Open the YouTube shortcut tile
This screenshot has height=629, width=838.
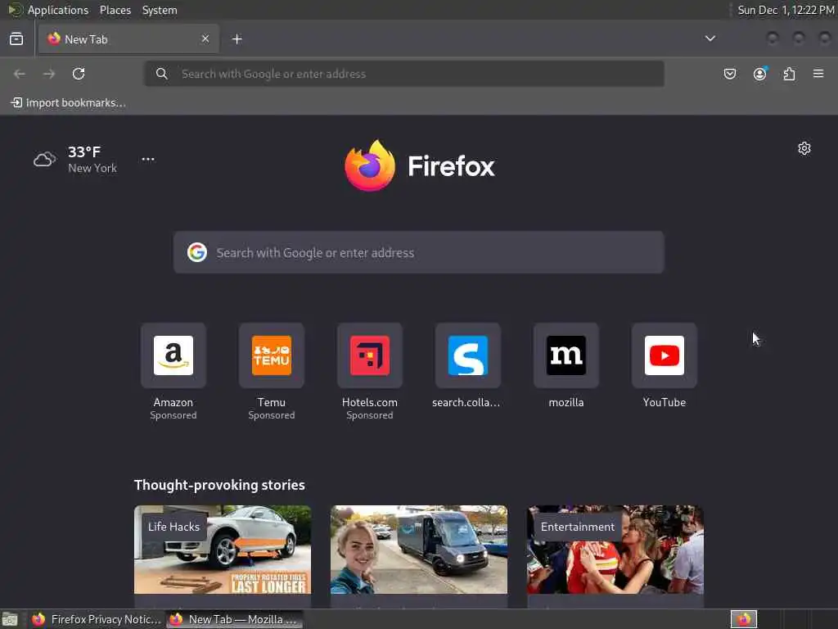point(665,366)
